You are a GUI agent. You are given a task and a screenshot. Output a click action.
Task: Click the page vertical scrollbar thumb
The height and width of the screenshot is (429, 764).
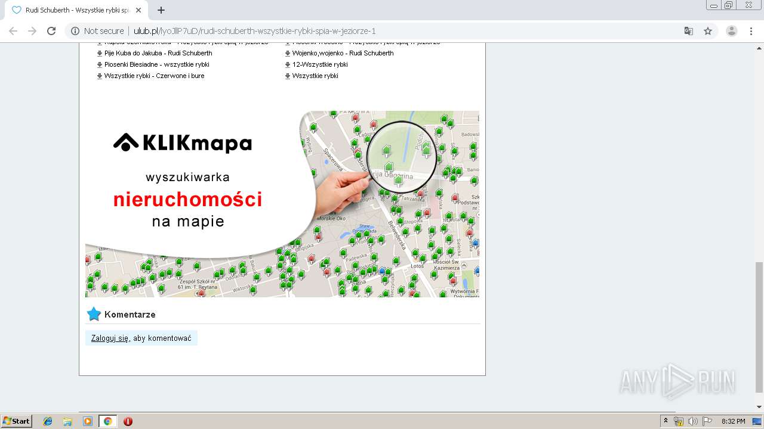point(759,327)
